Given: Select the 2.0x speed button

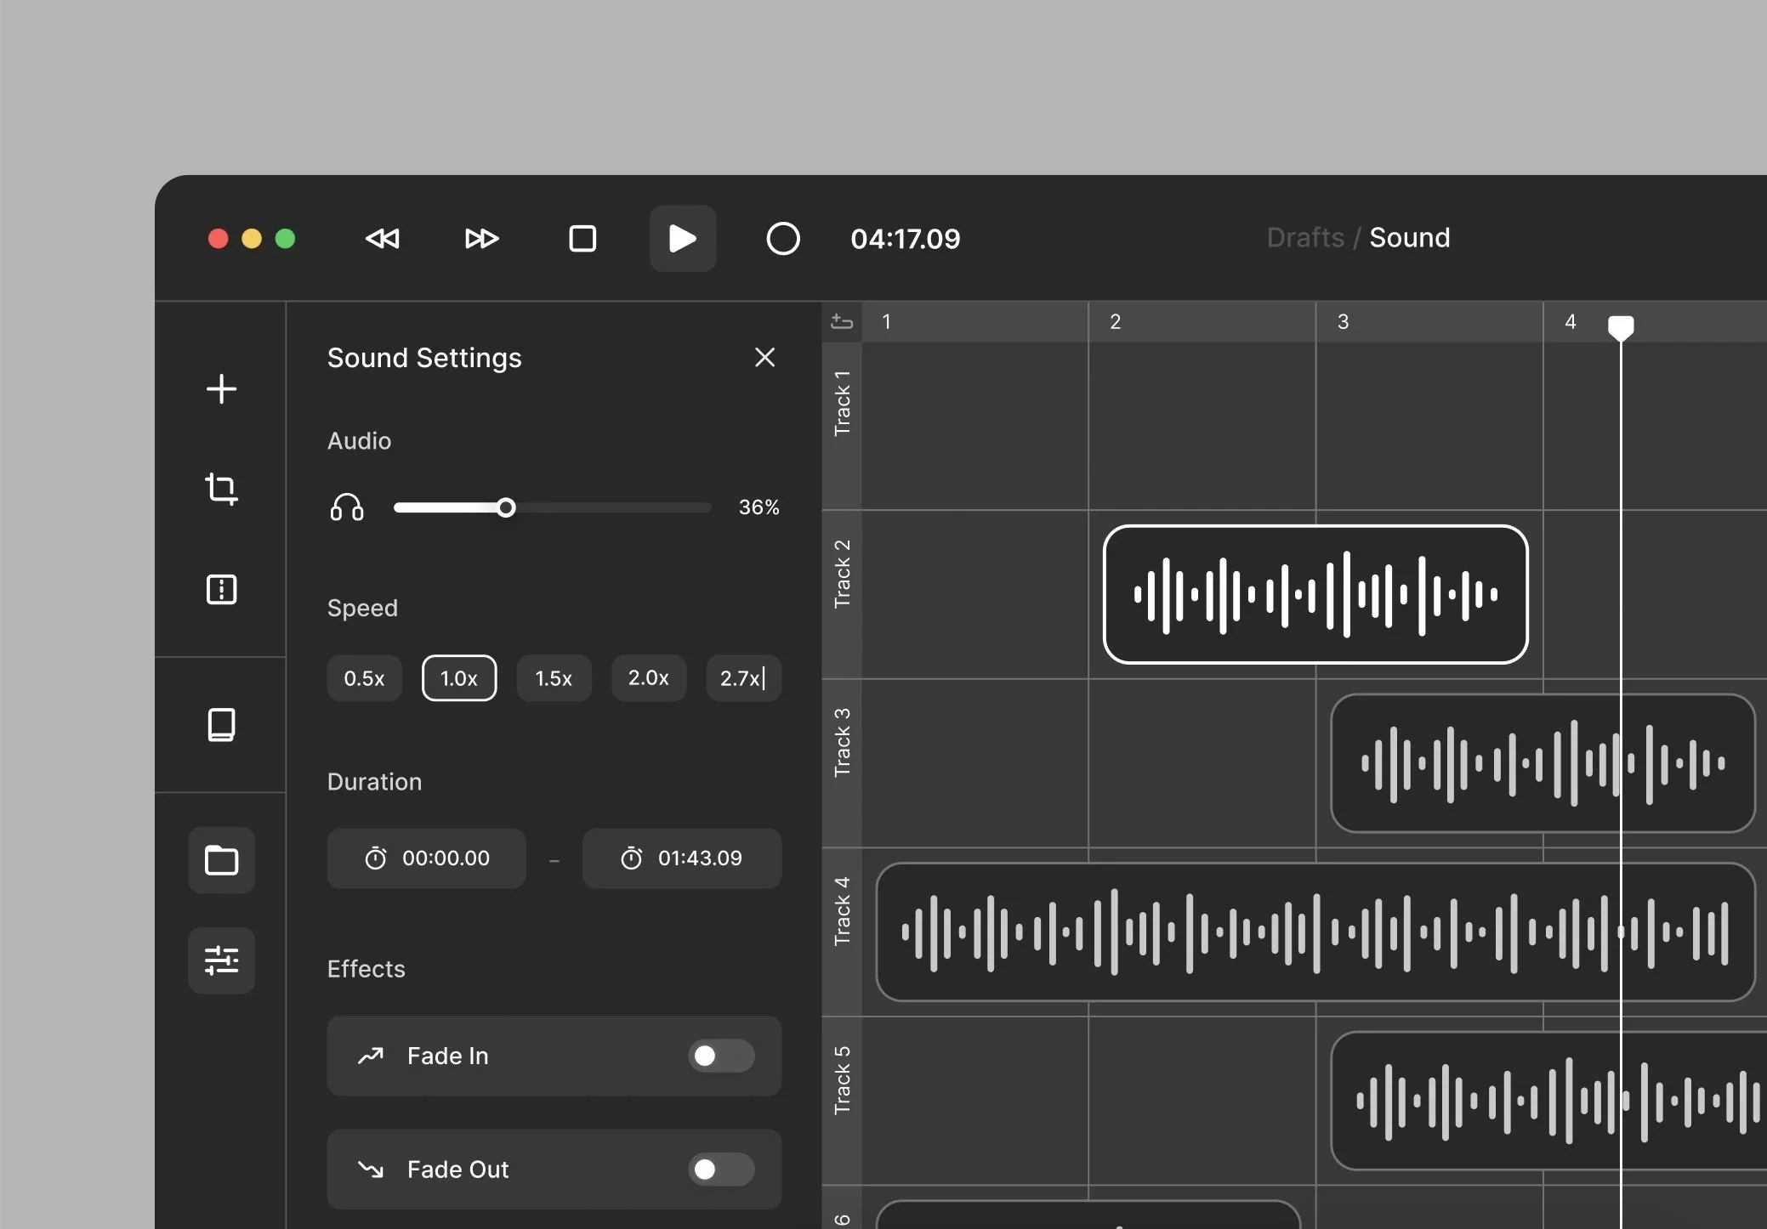Looking at the screenshot, I should pos(648,677).
